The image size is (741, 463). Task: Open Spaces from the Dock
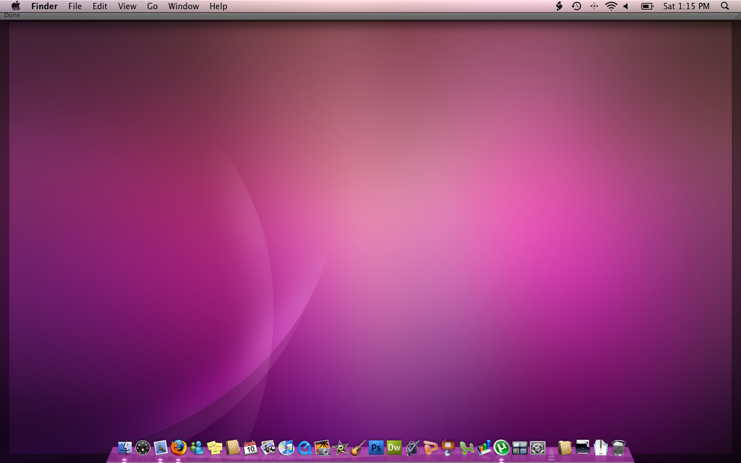pyautogui.click(x=520, y=447)
